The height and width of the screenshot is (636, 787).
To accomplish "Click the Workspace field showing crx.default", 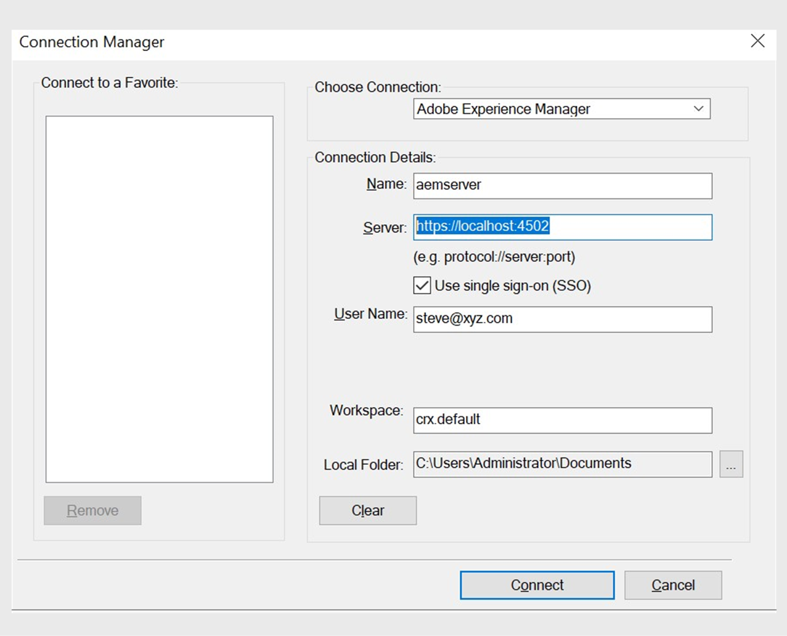I will tap(562, 420).
